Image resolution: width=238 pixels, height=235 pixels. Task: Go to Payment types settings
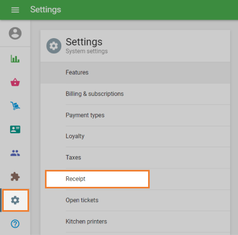(x=135, y=115)
